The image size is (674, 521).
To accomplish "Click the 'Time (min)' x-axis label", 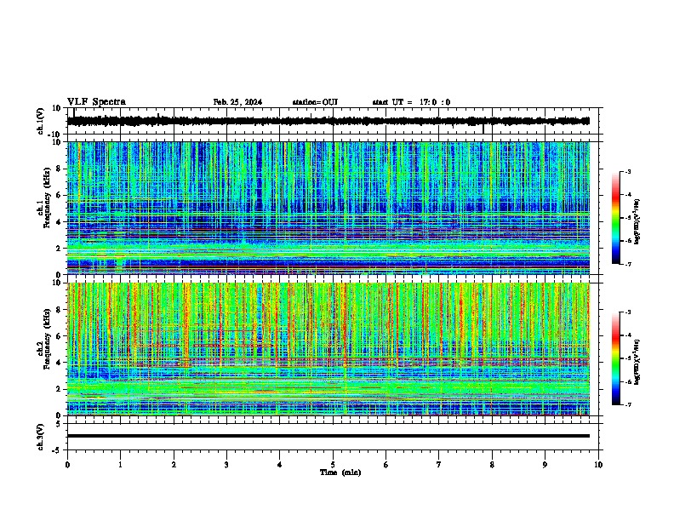I will click(340, 472).
